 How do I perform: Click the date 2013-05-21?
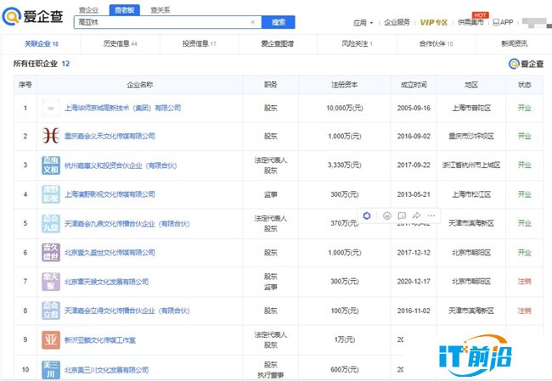tap(414, 194)
